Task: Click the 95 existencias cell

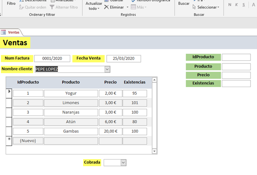Action: click(135, 93)
